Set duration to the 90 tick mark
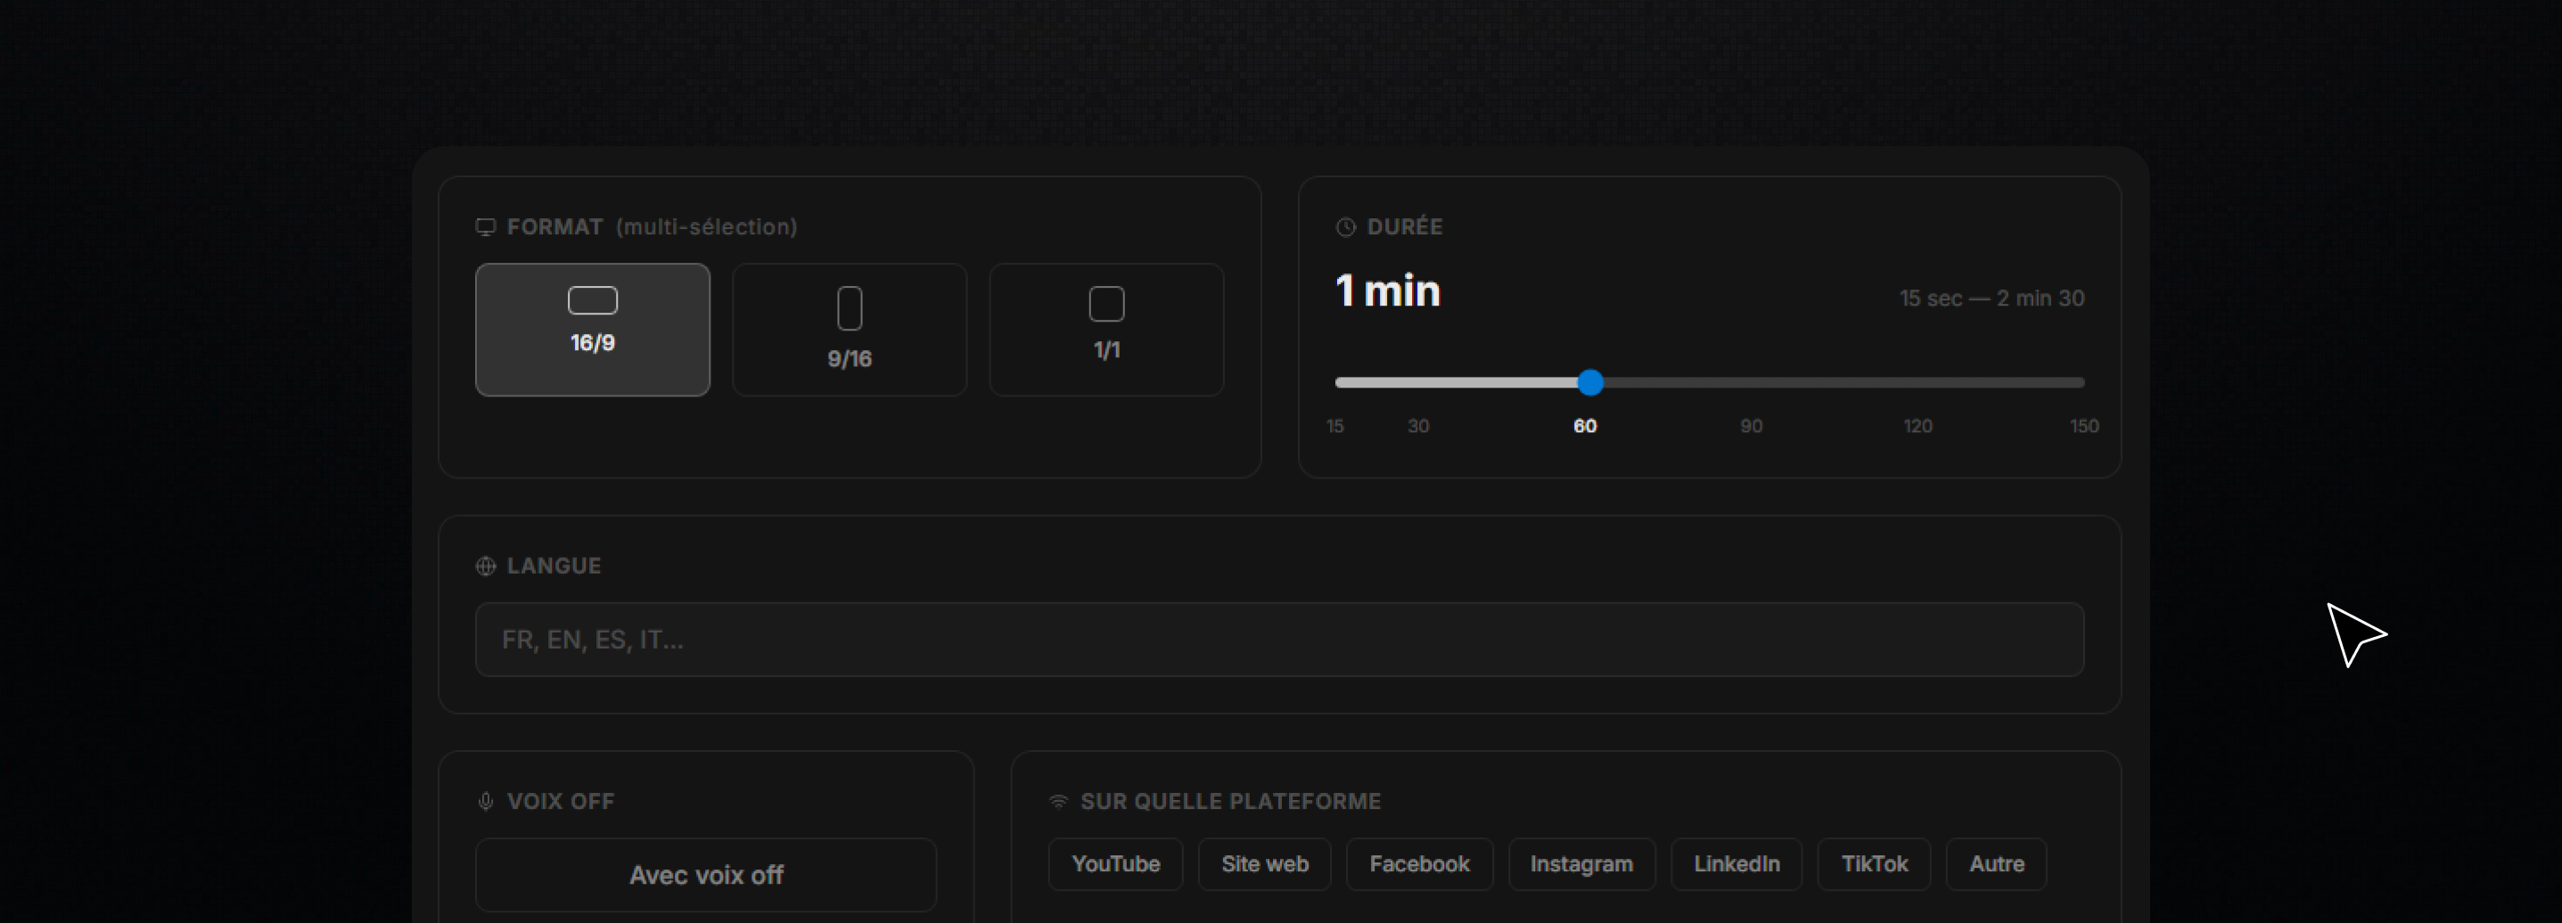 coord(1752,382)
